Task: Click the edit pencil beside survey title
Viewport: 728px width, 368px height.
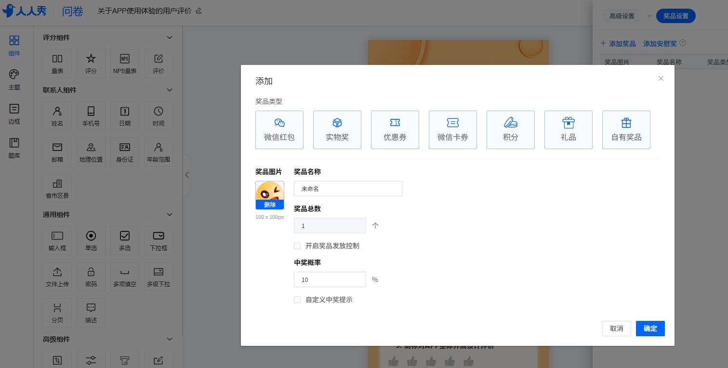Action: coord(199,11)
